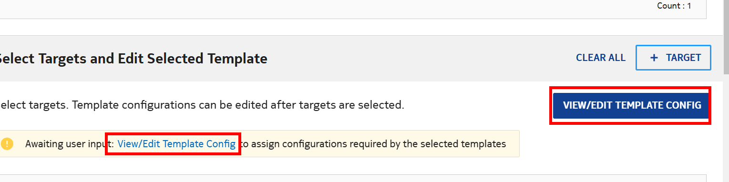Click the scrollbar track below the thumb
The height and width of the screenshot is (182, 729).
point(726,129)
